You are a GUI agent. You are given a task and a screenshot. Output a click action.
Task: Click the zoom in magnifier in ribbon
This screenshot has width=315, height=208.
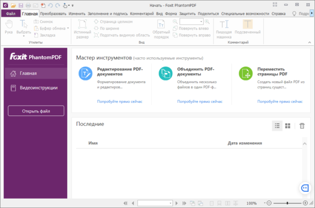pos(207,21)
